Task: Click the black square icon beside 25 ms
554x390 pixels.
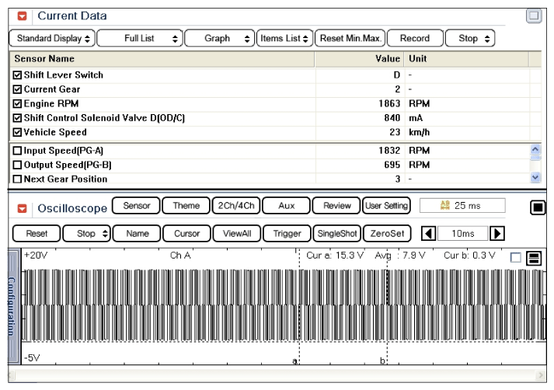Action: coord(538,207)
